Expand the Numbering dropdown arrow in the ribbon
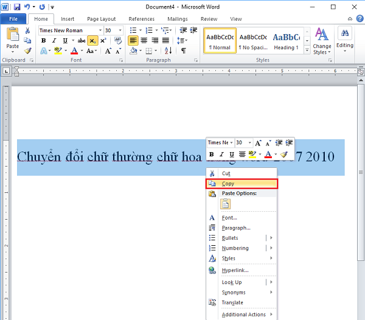This screenshot has height=320, width=365. (156, 30)
